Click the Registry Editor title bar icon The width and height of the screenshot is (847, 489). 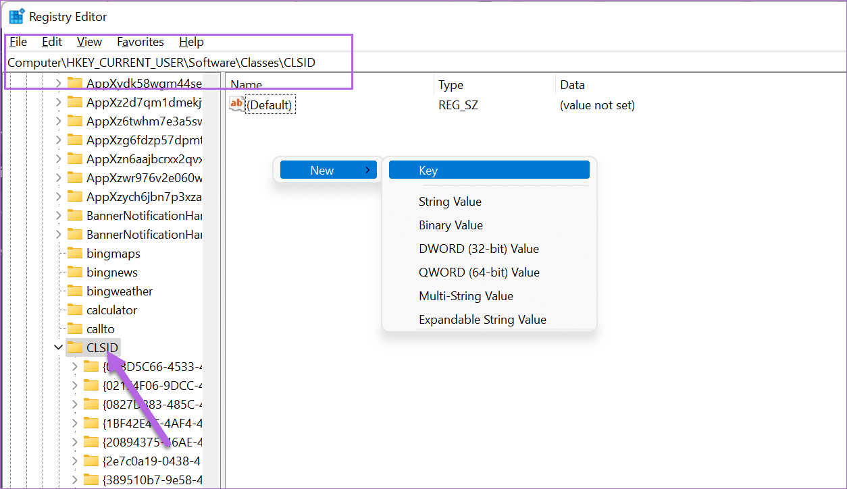click(17, 15)
